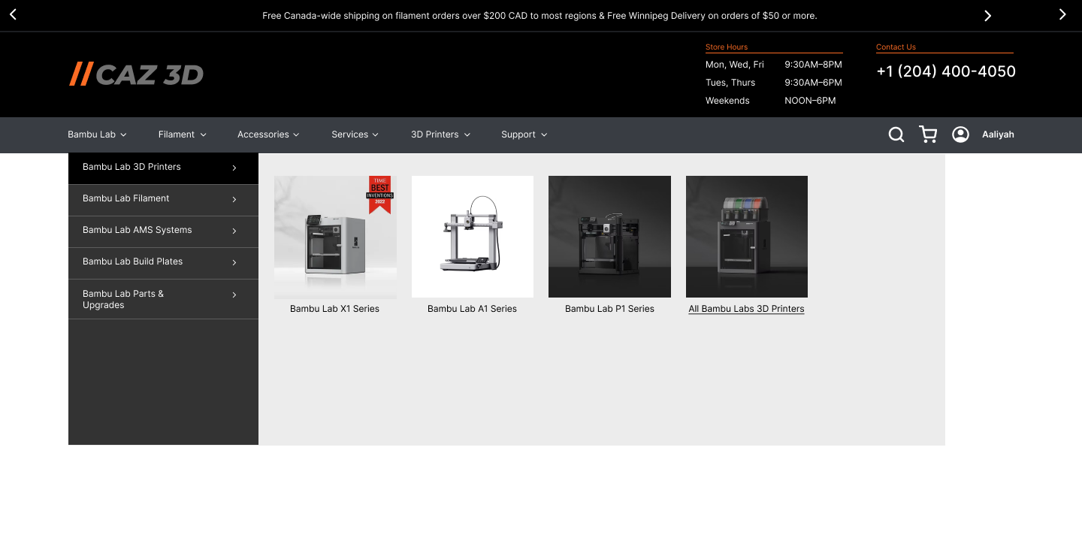Click the CAZ 3D logo

pos(136,74)
